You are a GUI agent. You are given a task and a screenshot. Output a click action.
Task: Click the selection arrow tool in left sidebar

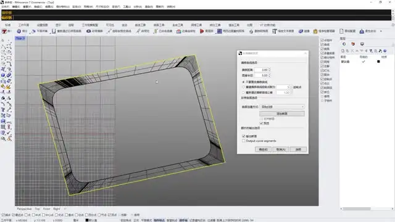(3, 41)
